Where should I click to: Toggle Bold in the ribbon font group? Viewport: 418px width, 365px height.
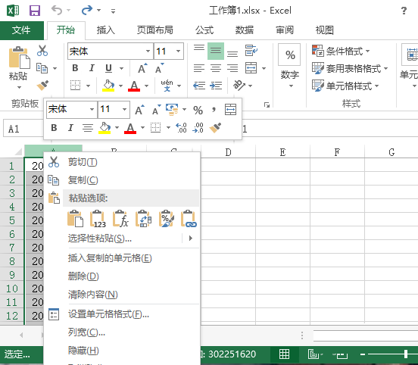point(75,68)
